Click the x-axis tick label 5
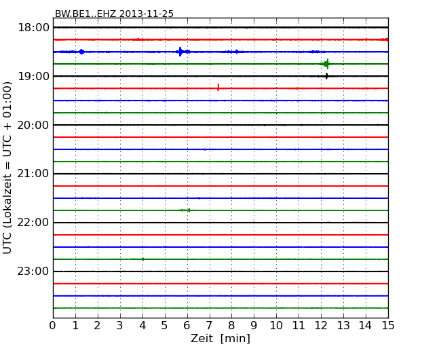Viewport: 441px width, 353px height. (x=165, y=326)
